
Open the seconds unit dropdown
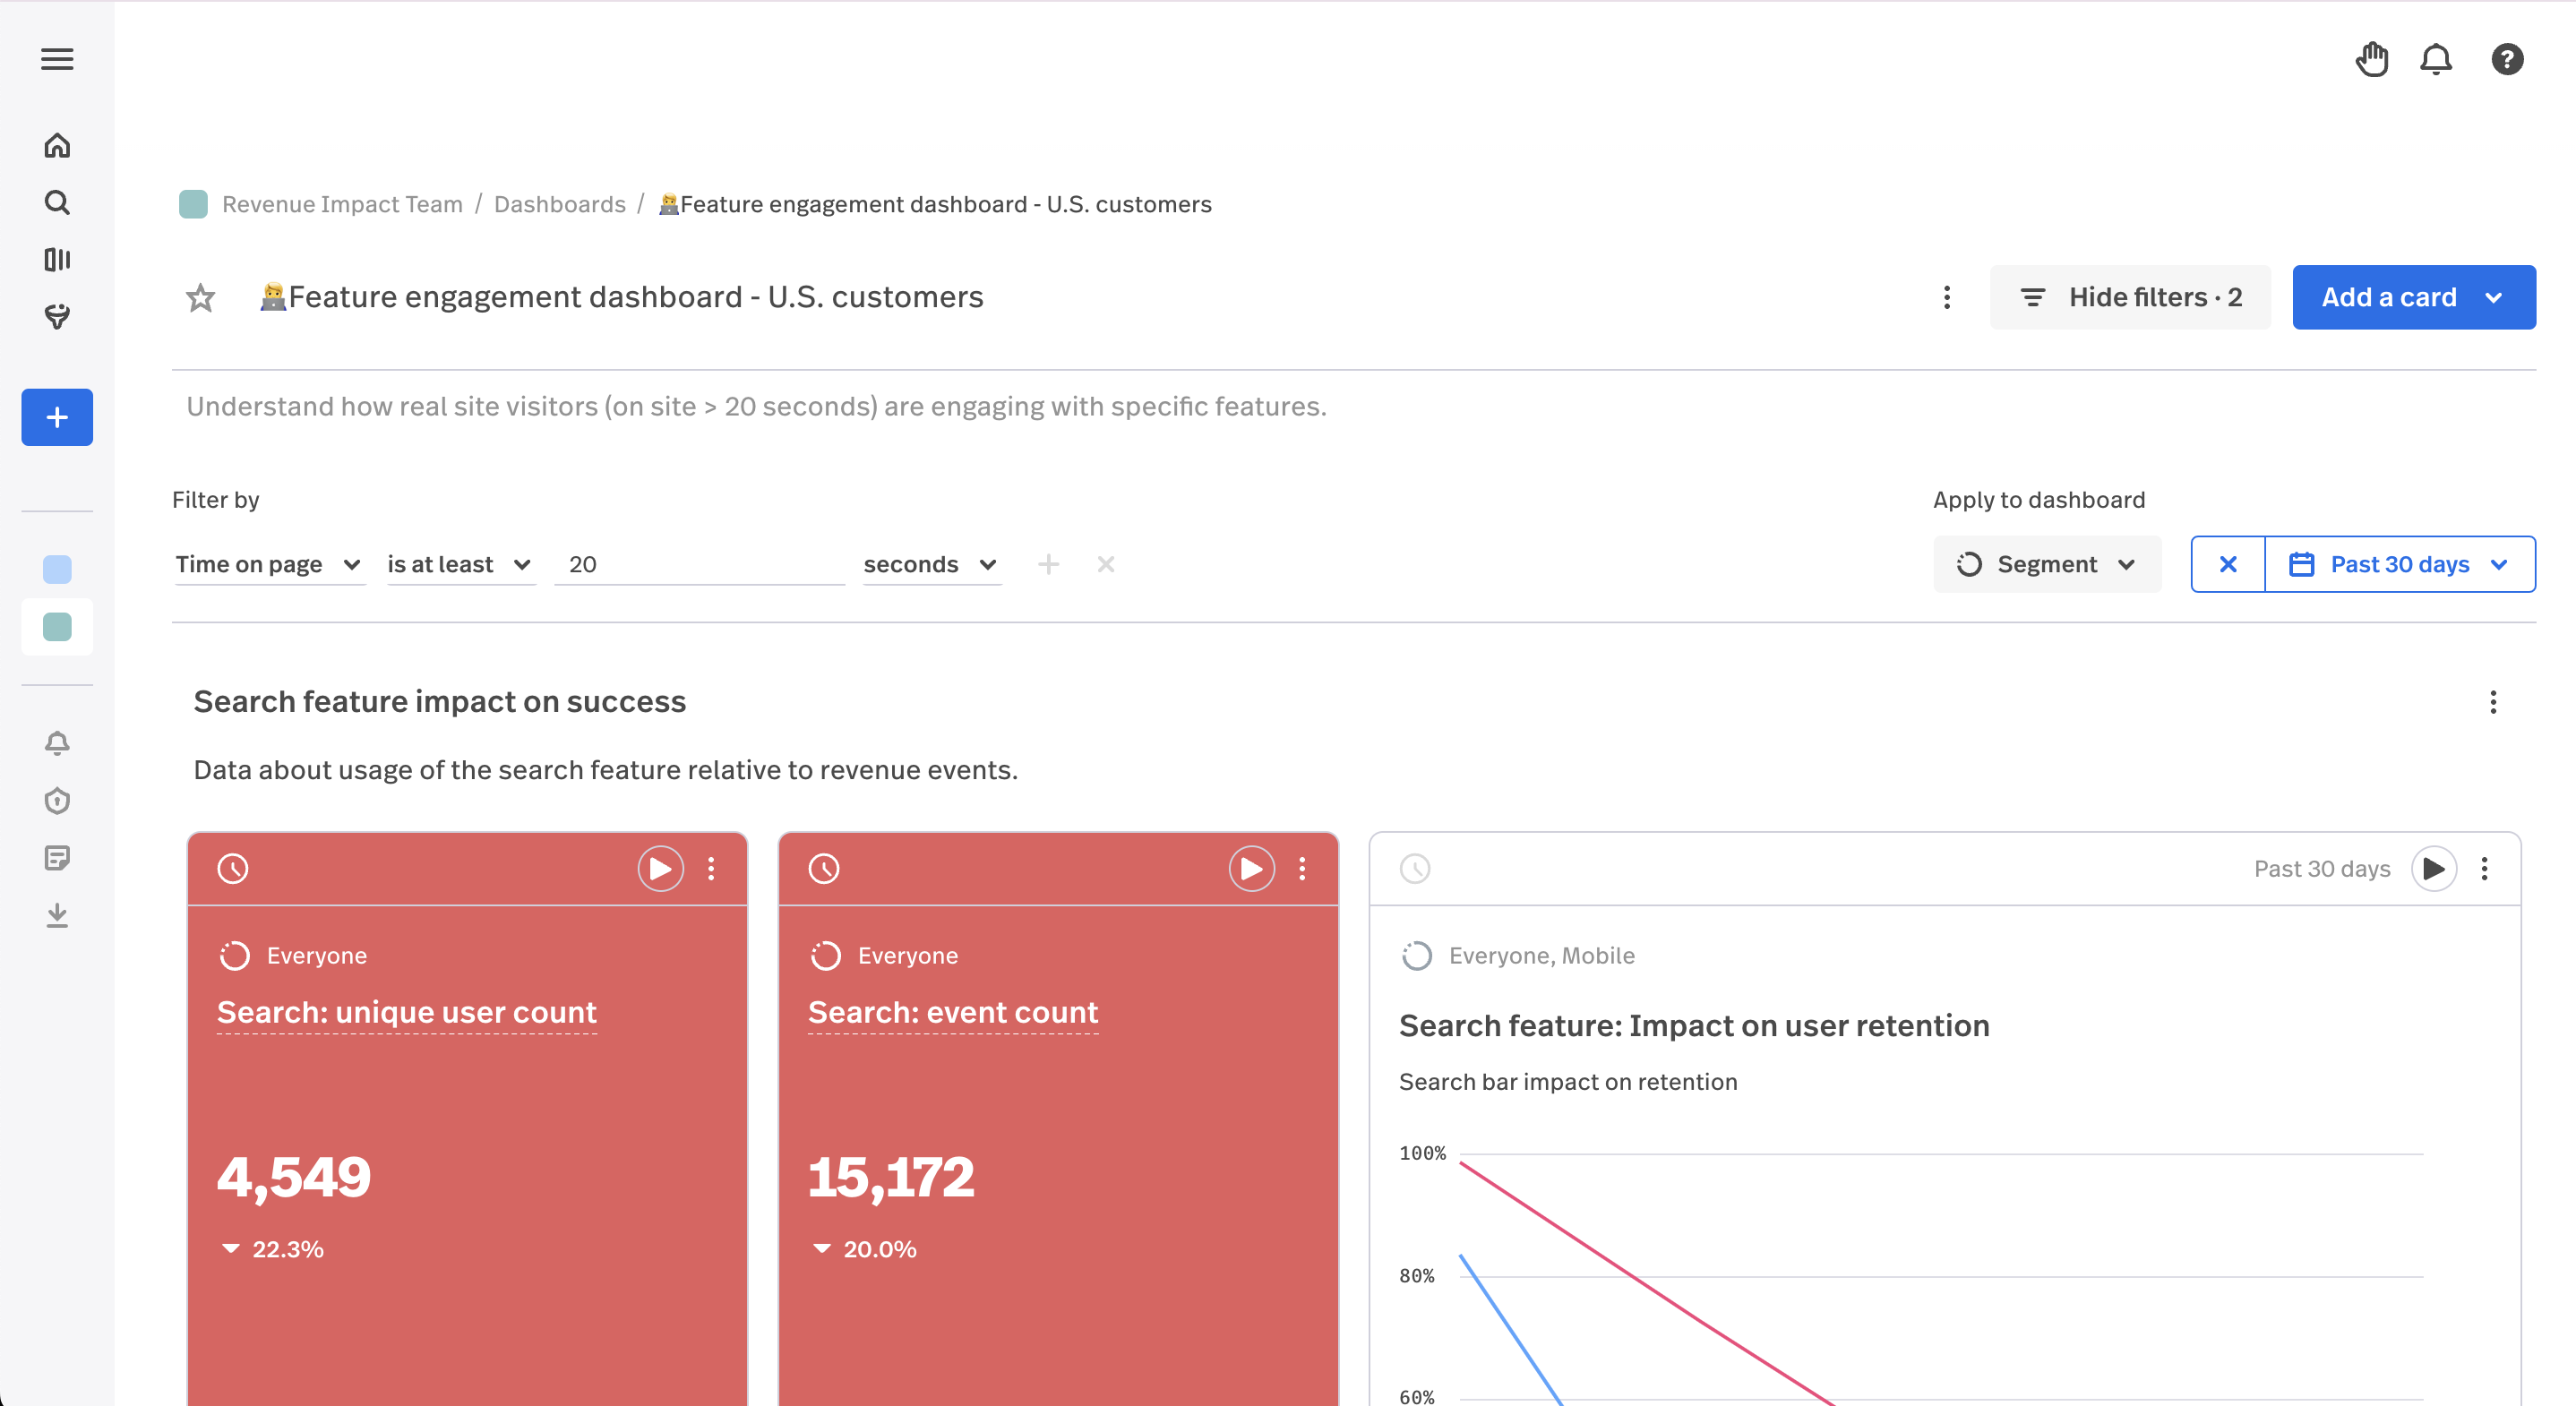929,564
